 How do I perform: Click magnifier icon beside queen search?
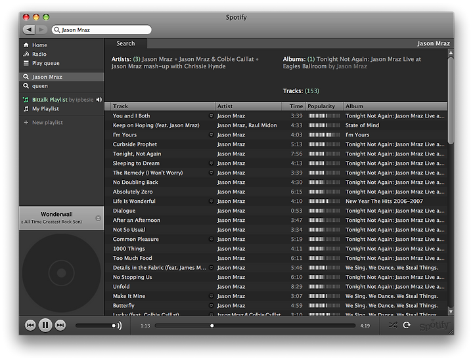(x=26, y=86)
